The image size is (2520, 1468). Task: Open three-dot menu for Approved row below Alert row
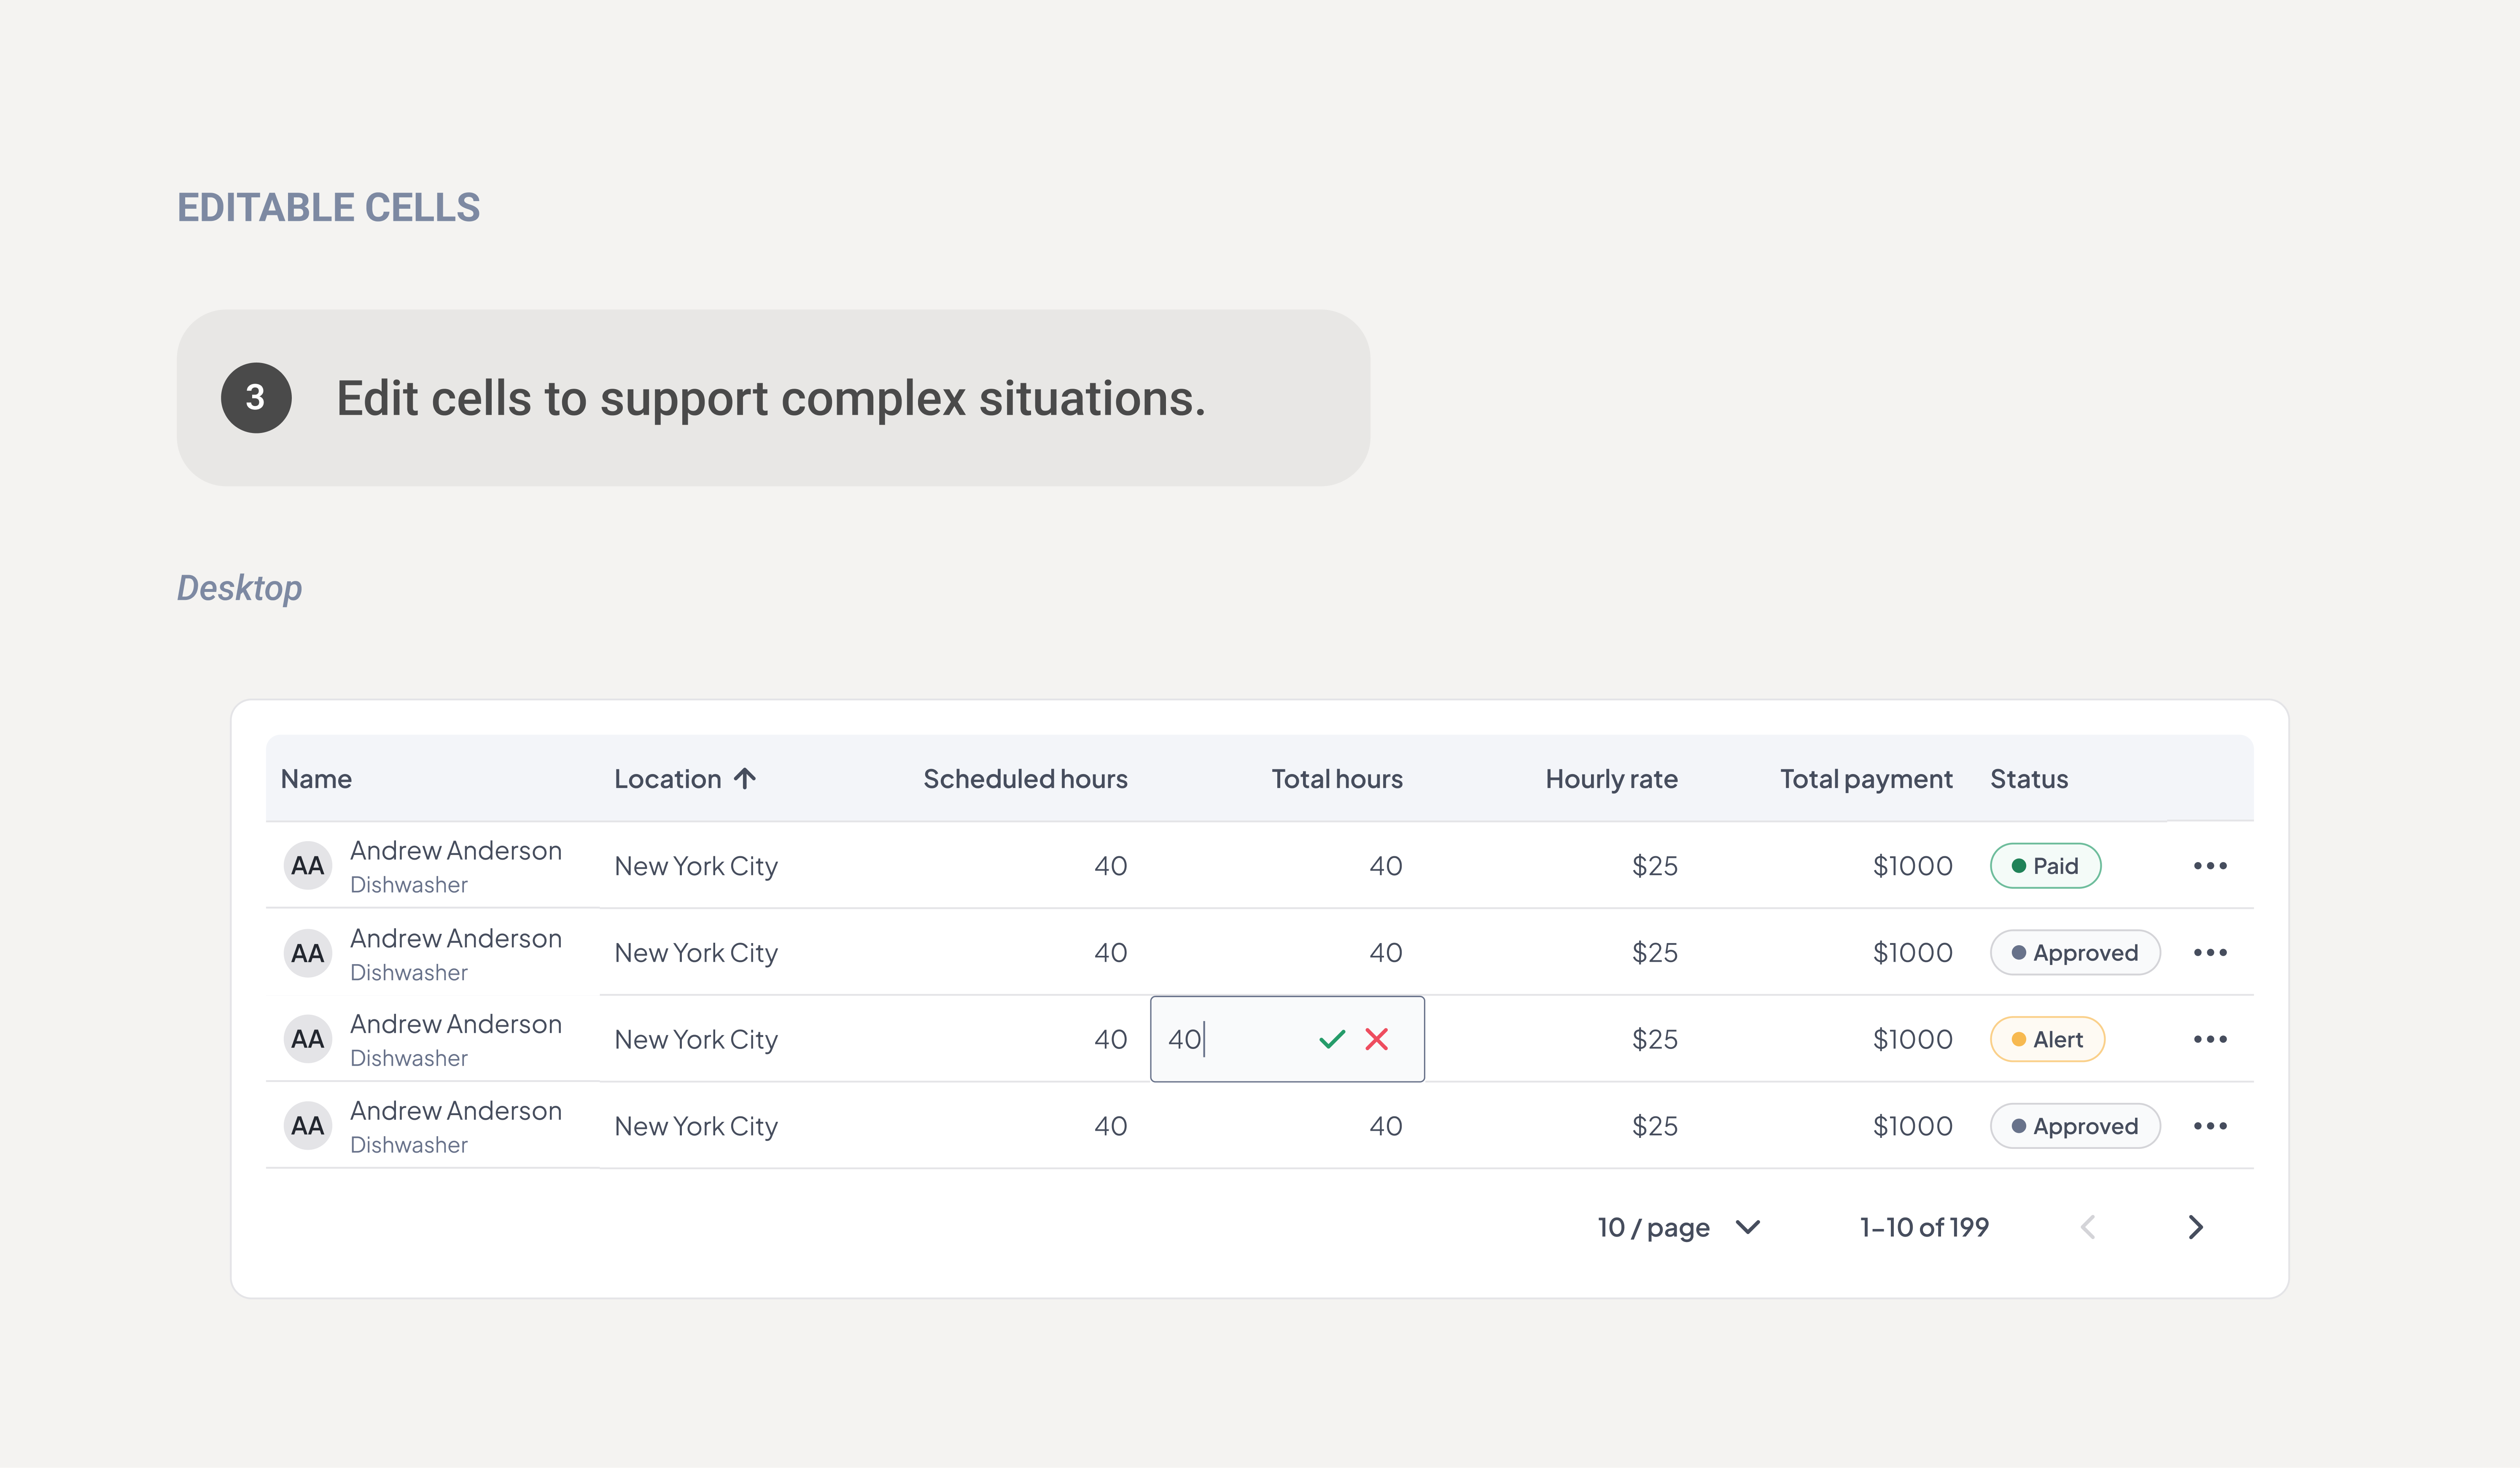click(x=2210, y=1126)
